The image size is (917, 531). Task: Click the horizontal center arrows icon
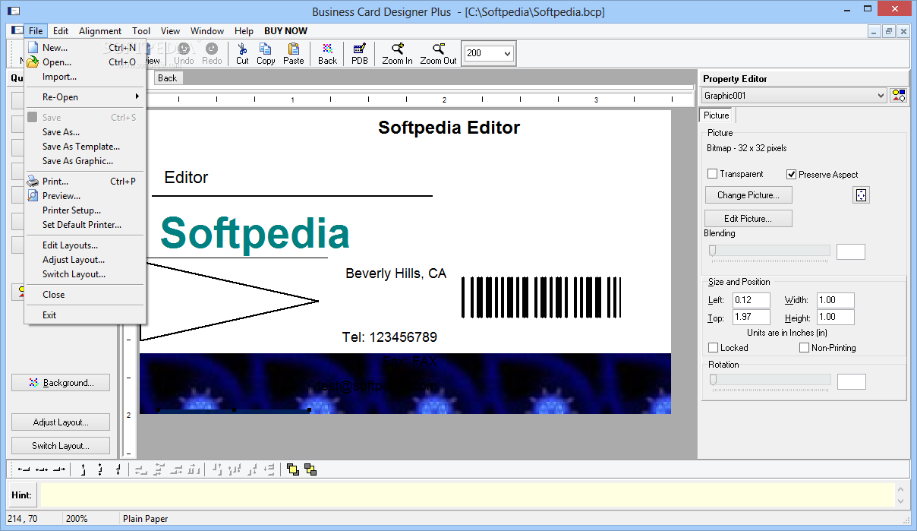(x=42, y=469)
